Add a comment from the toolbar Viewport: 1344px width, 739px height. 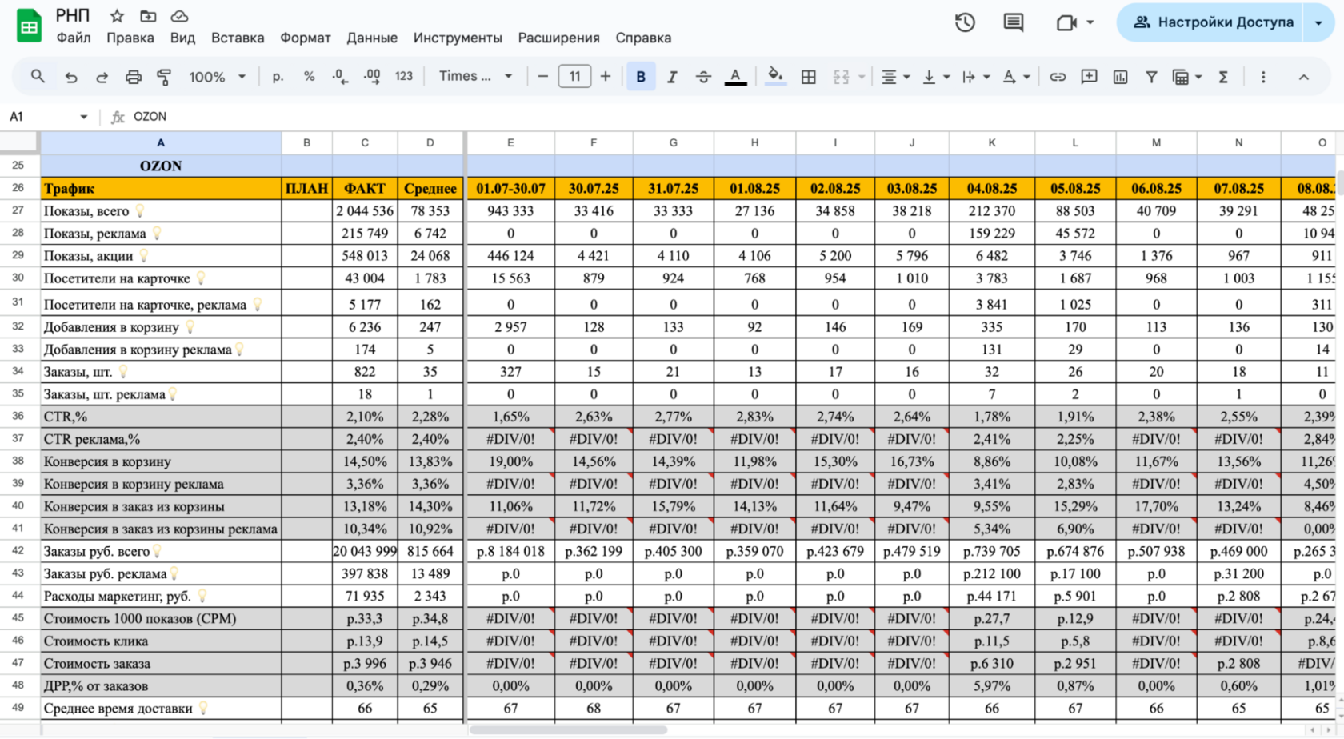coord(1089,77)
